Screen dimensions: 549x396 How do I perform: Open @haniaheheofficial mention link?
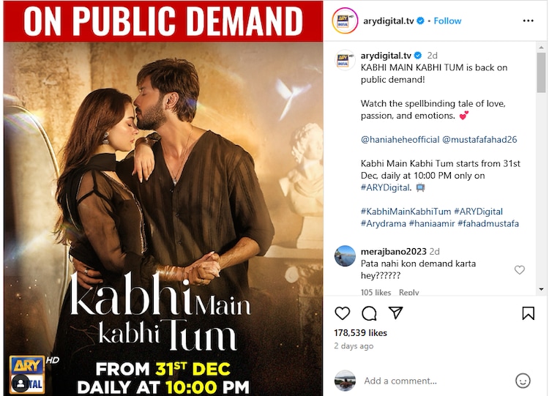[400, 139]
